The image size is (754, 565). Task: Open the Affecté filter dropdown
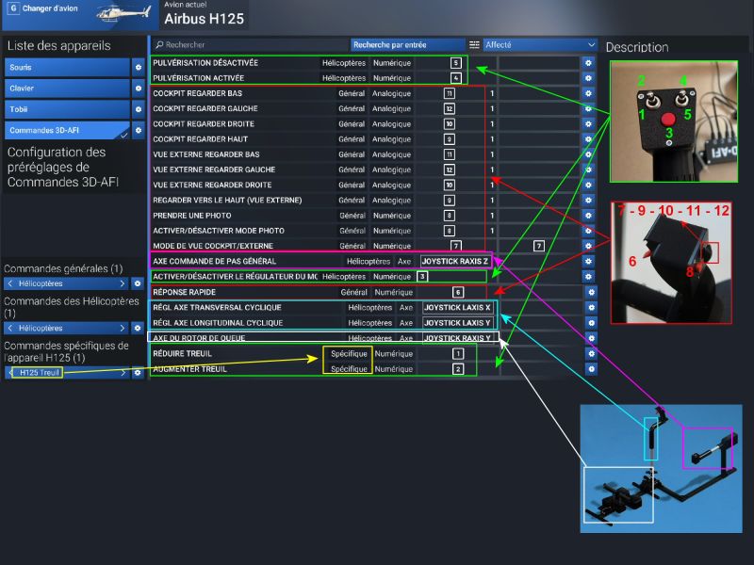click(x=540, y=44)
